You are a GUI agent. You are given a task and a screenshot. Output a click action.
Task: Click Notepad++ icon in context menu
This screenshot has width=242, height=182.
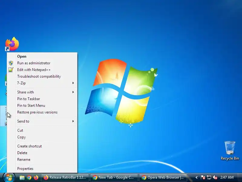pyautogui.click(x=11, y=70)
